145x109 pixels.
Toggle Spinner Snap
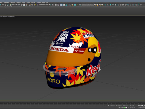(x=35, y=5)
